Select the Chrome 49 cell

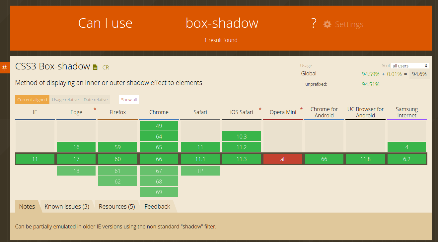[x=159, y=126]
